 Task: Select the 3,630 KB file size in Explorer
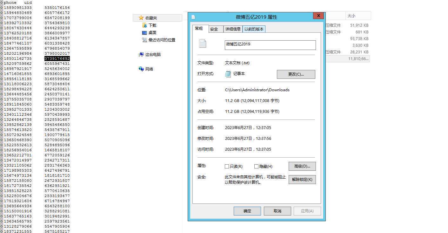click(x=360, y=45)
